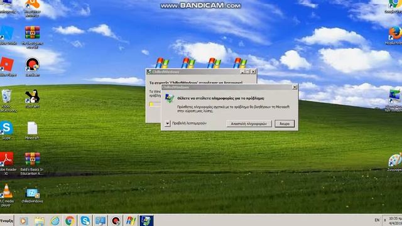This screenshot has height=226, width=402.
Task: Open the chilledwindows video file
Action: click(32, 195)
